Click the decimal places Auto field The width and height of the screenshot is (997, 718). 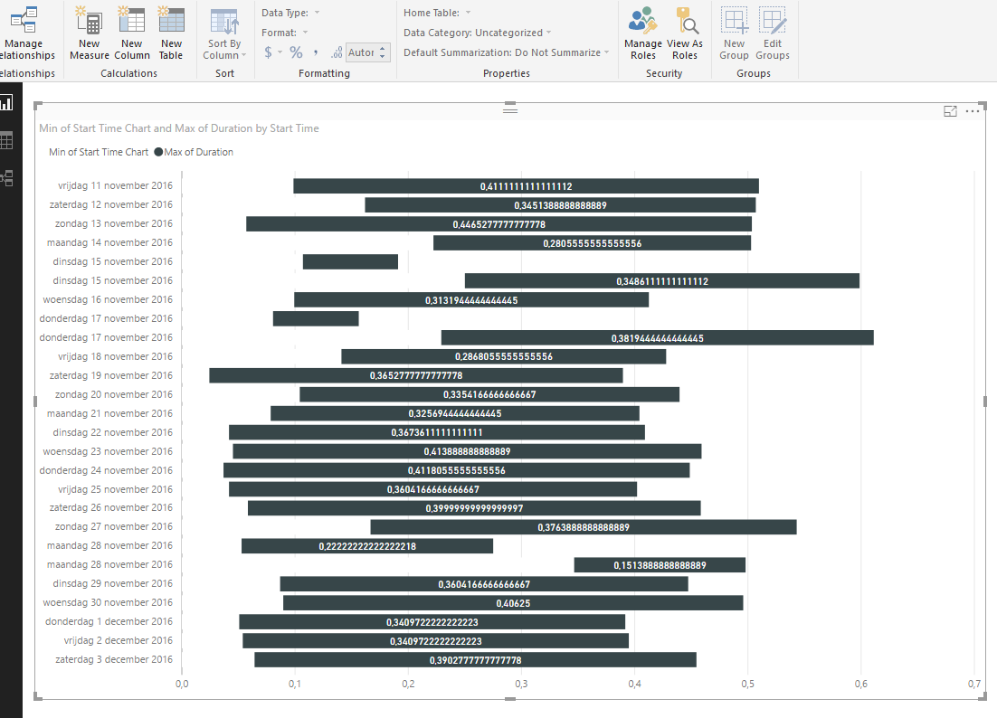[362, 52]
